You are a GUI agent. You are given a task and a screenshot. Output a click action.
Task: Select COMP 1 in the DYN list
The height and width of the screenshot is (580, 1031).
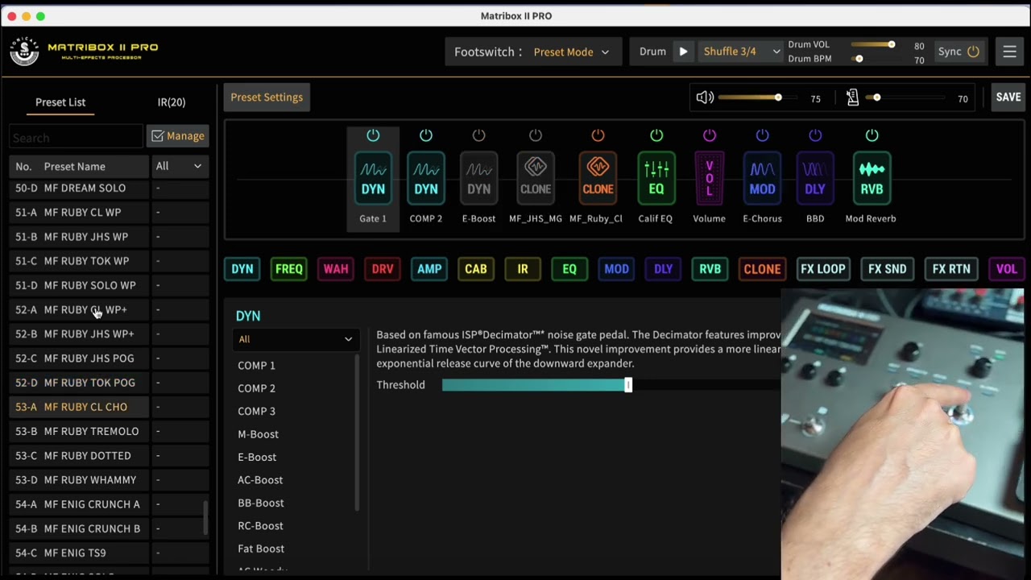tap(256, 366)
